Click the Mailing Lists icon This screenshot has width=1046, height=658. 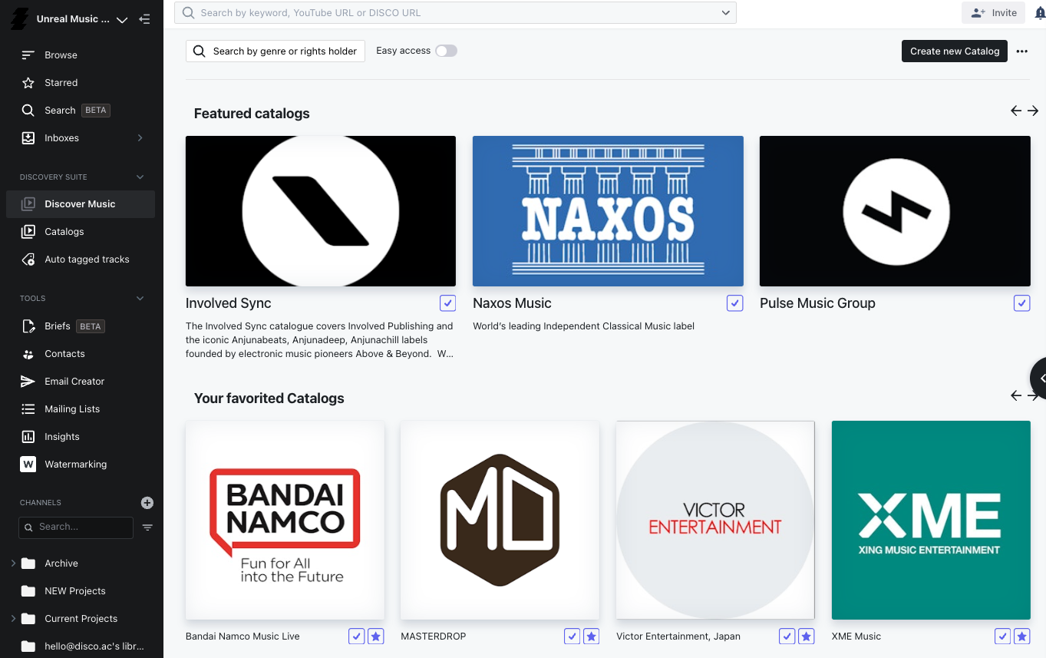pyautogui.click(x=28, y=409)
